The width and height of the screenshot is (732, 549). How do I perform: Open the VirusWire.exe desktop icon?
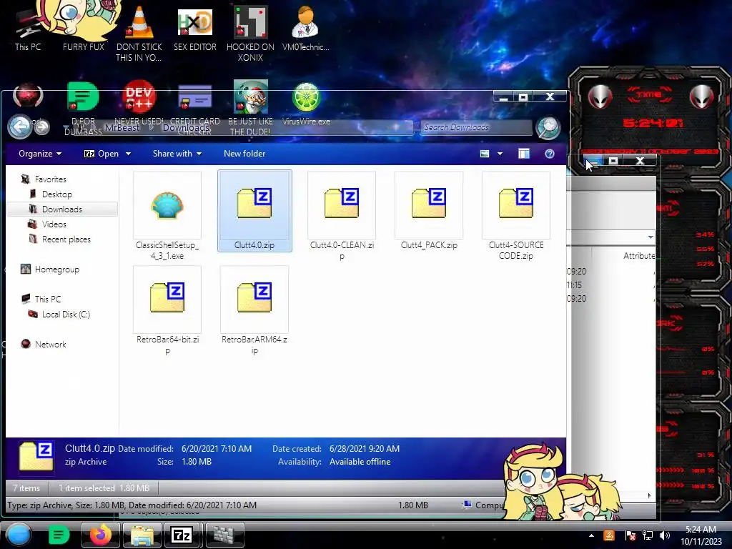(x=306, y=104)
